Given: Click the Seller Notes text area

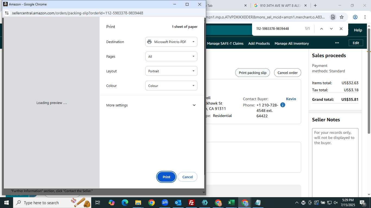Looking at the screenshot, I should (335, 162).
